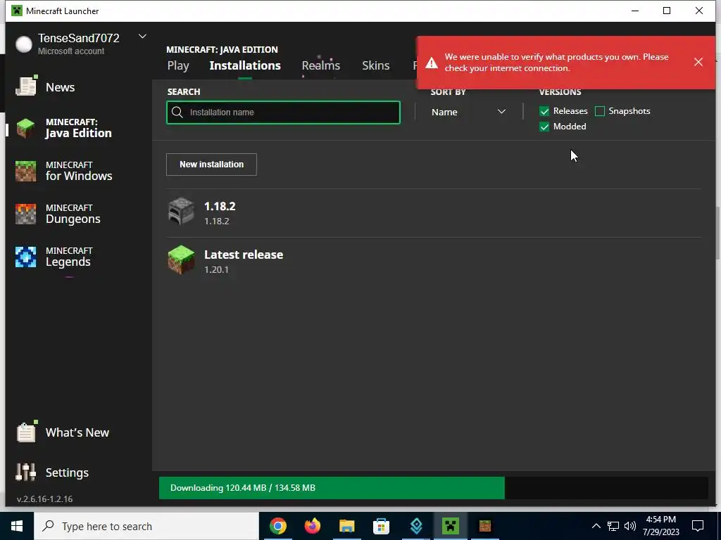Open the Minecraft Dungeons icon

pyautogui.click(x=26, y=214)
